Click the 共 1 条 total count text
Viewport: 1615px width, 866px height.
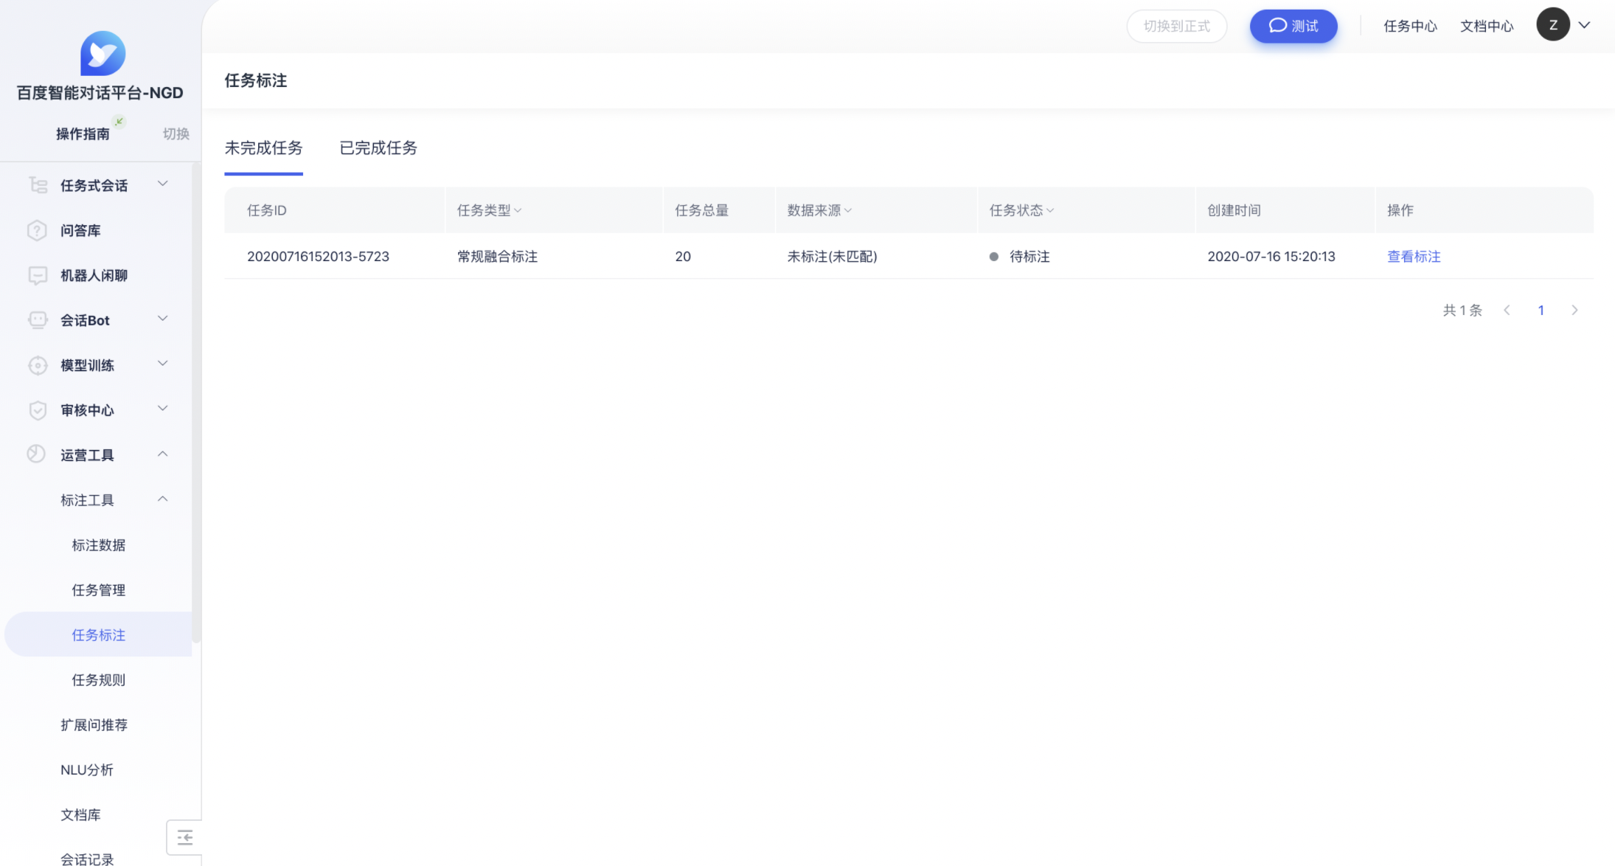1462,311
